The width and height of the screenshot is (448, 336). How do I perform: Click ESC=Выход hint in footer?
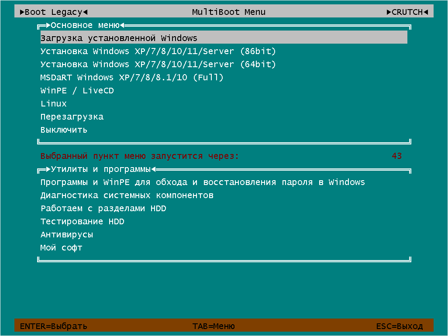pyautogui.click(x=399, y=326)
